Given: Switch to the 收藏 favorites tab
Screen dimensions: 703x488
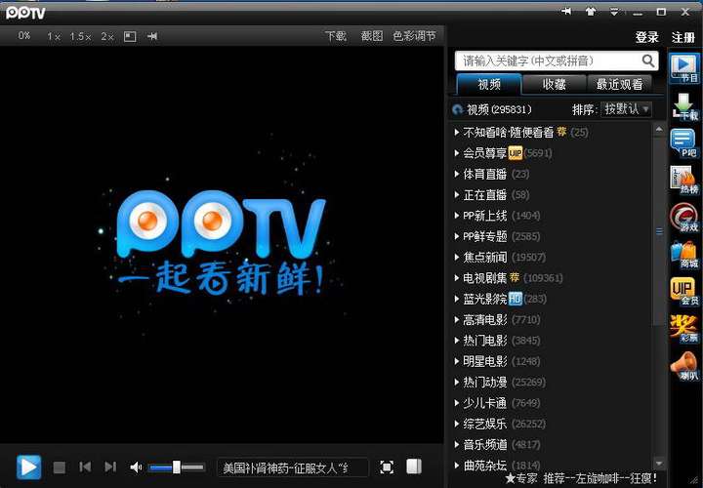Looking at the screenshot, I should point(554,84).
